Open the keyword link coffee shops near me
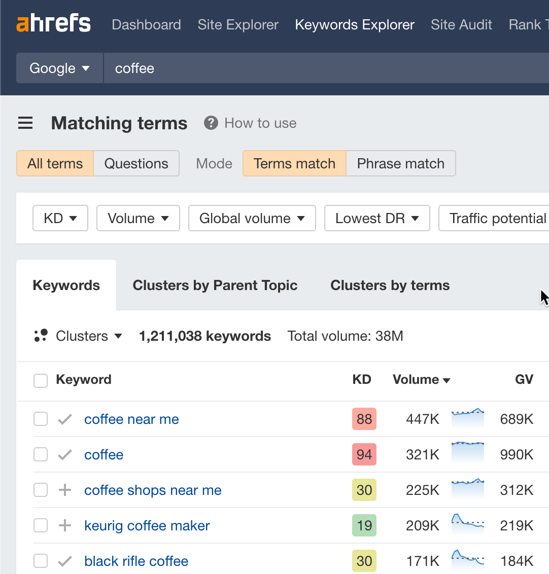Viewport: 549px width, 574px height. coord(153,490)
